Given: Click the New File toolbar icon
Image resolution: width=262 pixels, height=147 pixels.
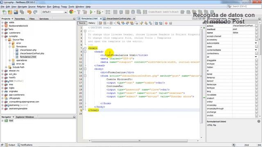Looking at the screenshot, I should [x=5, y=12].
